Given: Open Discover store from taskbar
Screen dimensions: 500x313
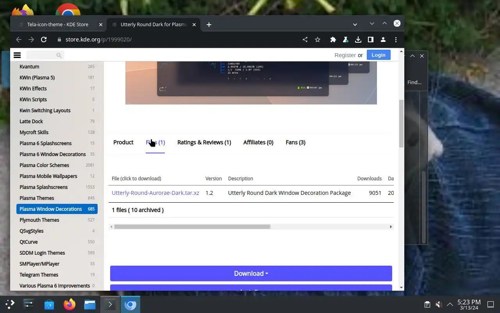Looking at the screenshot, I should tap(49, 304).
